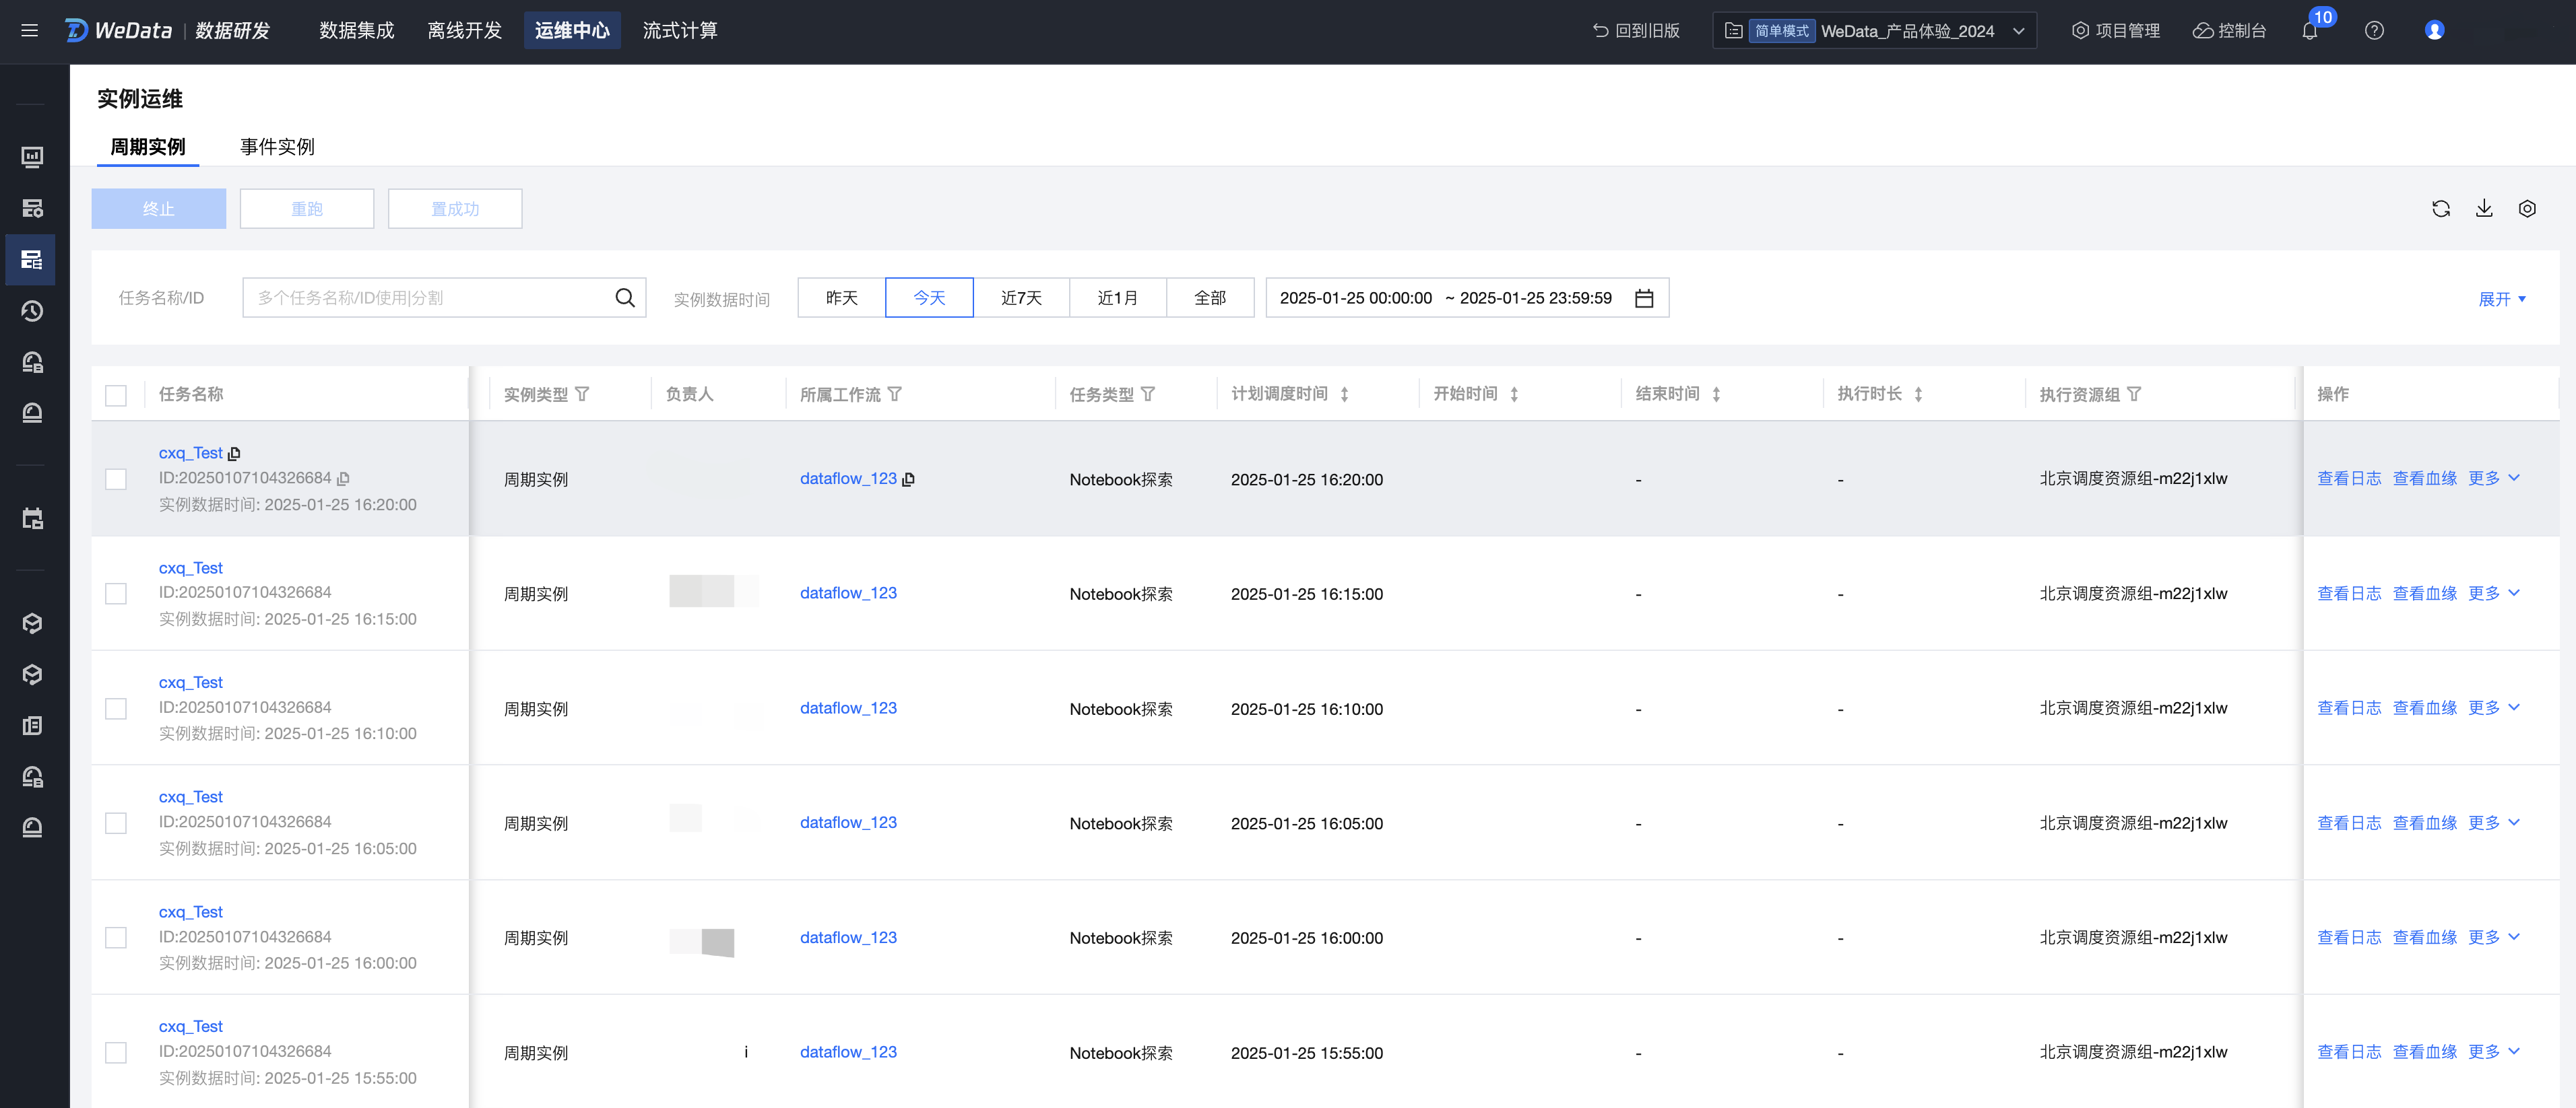
Task: Click the copy icon next to dataflow_123
Action: (908, 479)
